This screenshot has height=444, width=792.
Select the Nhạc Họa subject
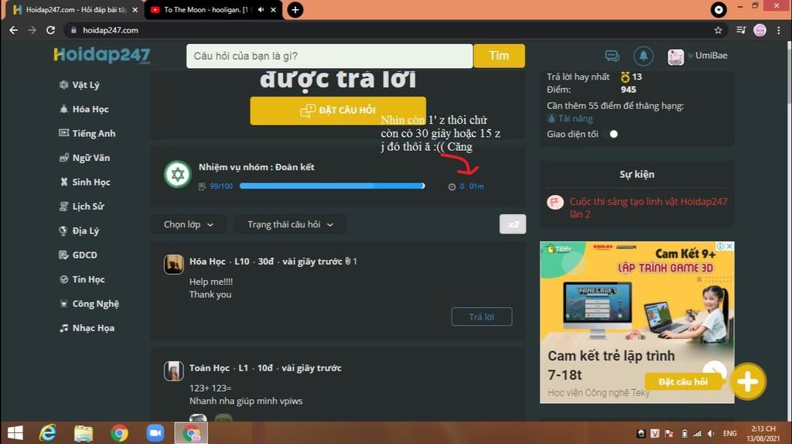(87, 327)
